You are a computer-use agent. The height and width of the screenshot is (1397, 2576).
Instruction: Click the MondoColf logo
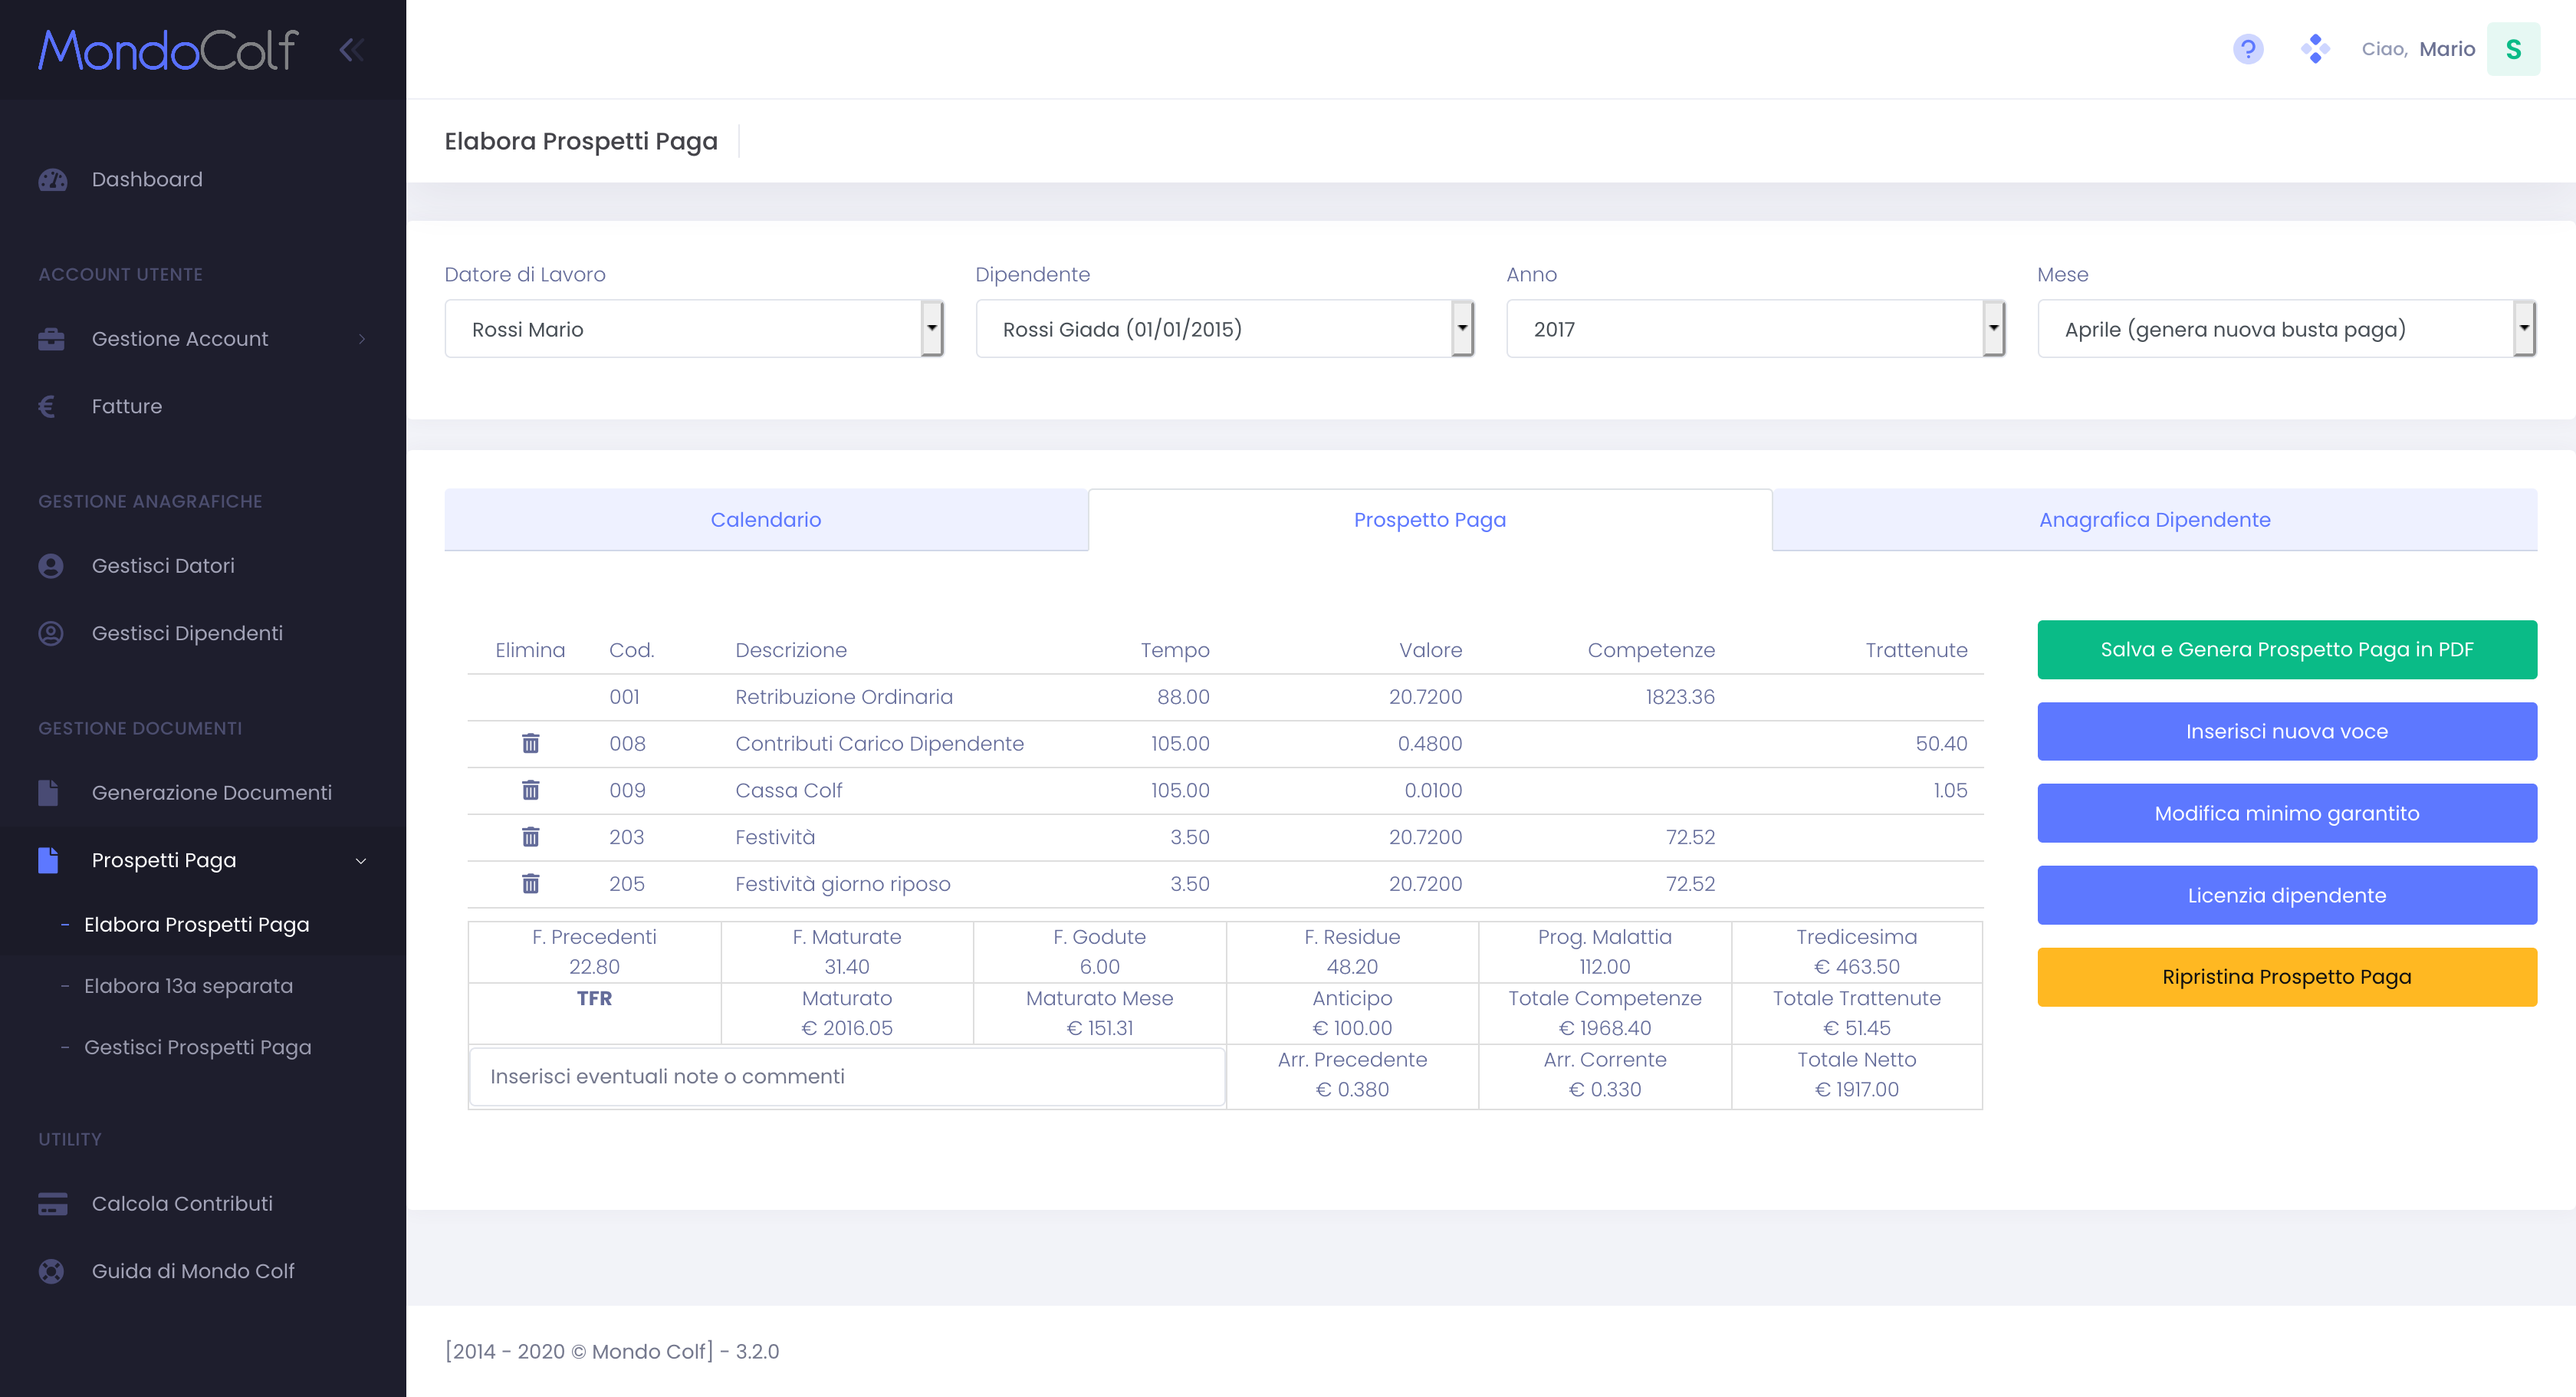point(168,50)
